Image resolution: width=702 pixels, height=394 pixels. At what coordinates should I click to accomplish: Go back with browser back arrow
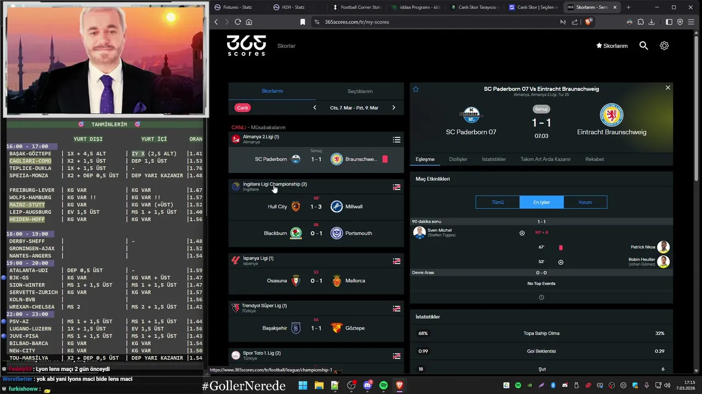[216, 22]
